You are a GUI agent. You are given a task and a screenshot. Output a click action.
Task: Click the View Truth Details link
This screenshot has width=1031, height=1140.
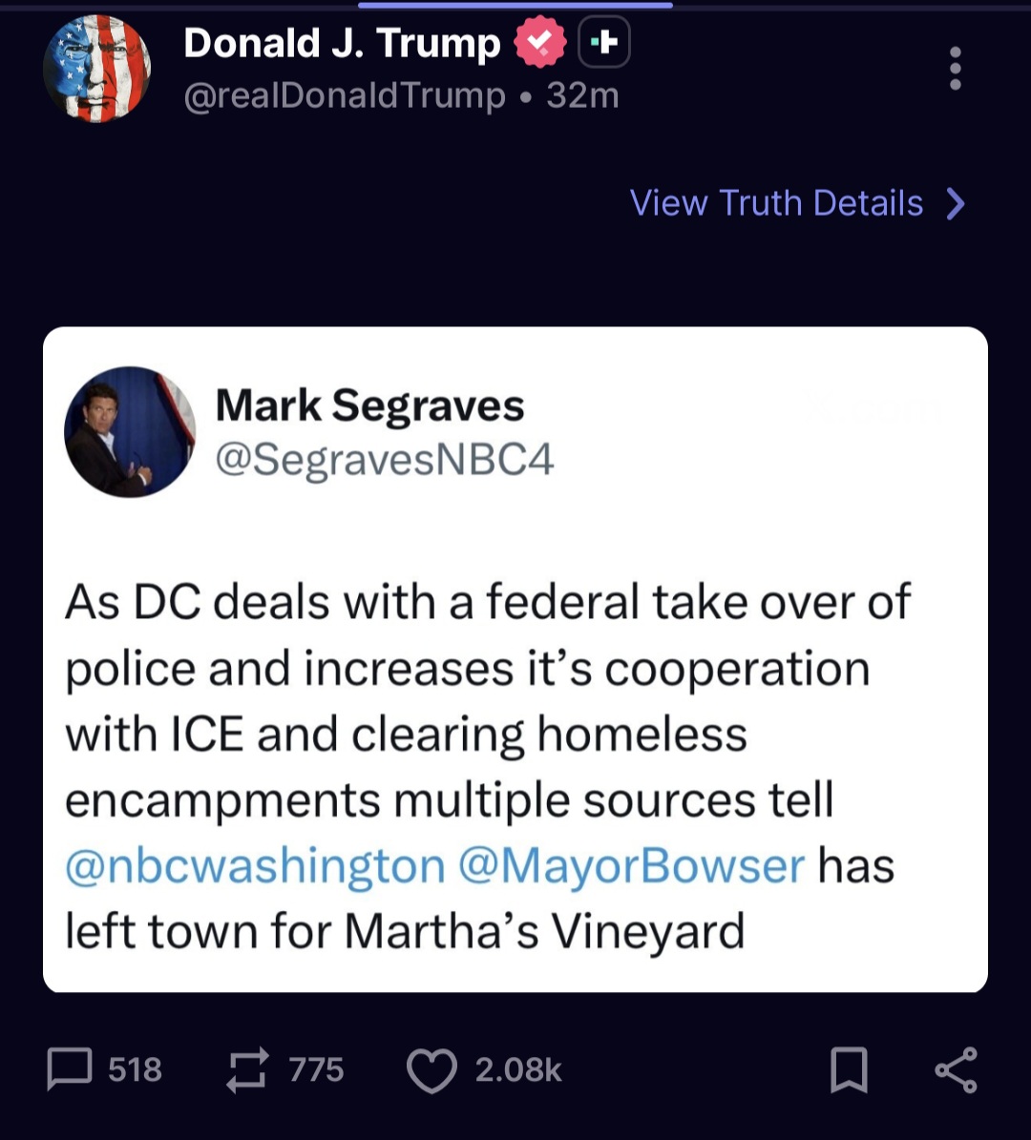[776, 203]
